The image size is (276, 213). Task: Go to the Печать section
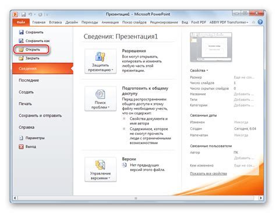point(25,104)
